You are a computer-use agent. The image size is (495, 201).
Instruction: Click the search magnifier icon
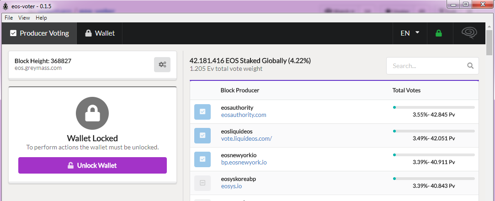[470, 66]
